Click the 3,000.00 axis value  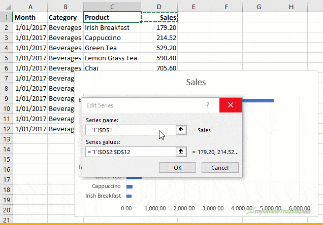pyautogui.click(x=213, y=208)
